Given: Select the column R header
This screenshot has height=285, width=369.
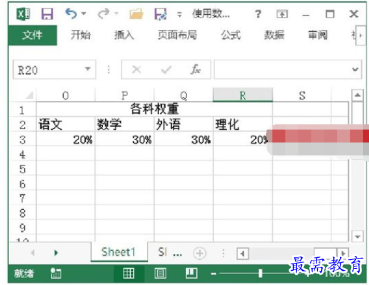Looking at the screenshot, I should [x=243, y=95].
